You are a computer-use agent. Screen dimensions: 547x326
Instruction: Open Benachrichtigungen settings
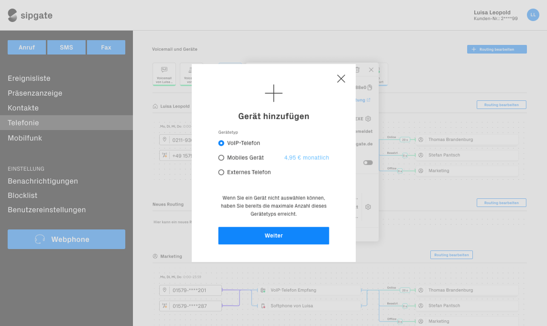pos(43,181)
